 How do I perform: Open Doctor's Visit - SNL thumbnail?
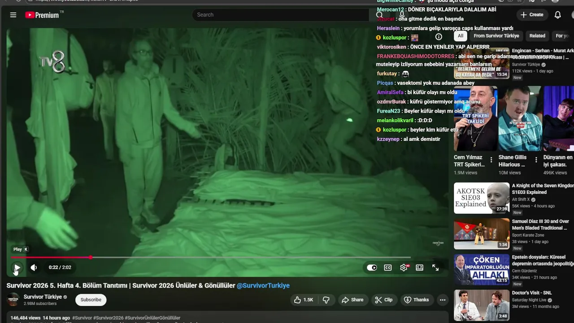coord(482,305)
